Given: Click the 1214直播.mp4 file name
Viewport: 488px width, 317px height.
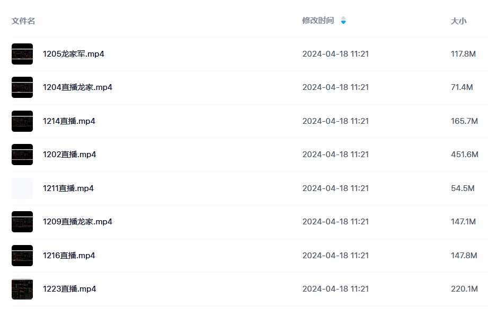Looking at the screenshot, I should pos(69,121).
